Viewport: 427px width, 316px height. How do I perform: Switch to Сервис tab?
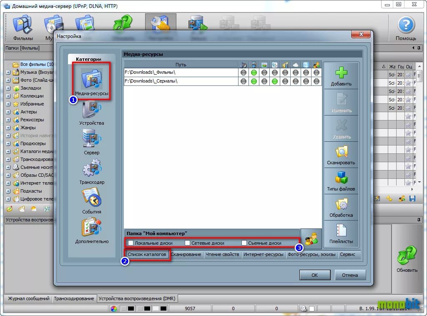[347, 254]
